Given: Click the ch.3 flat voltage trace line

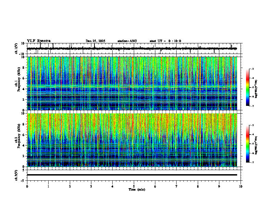Looking at the screenshot, I should pyautogui.click(x=132, y=175).
